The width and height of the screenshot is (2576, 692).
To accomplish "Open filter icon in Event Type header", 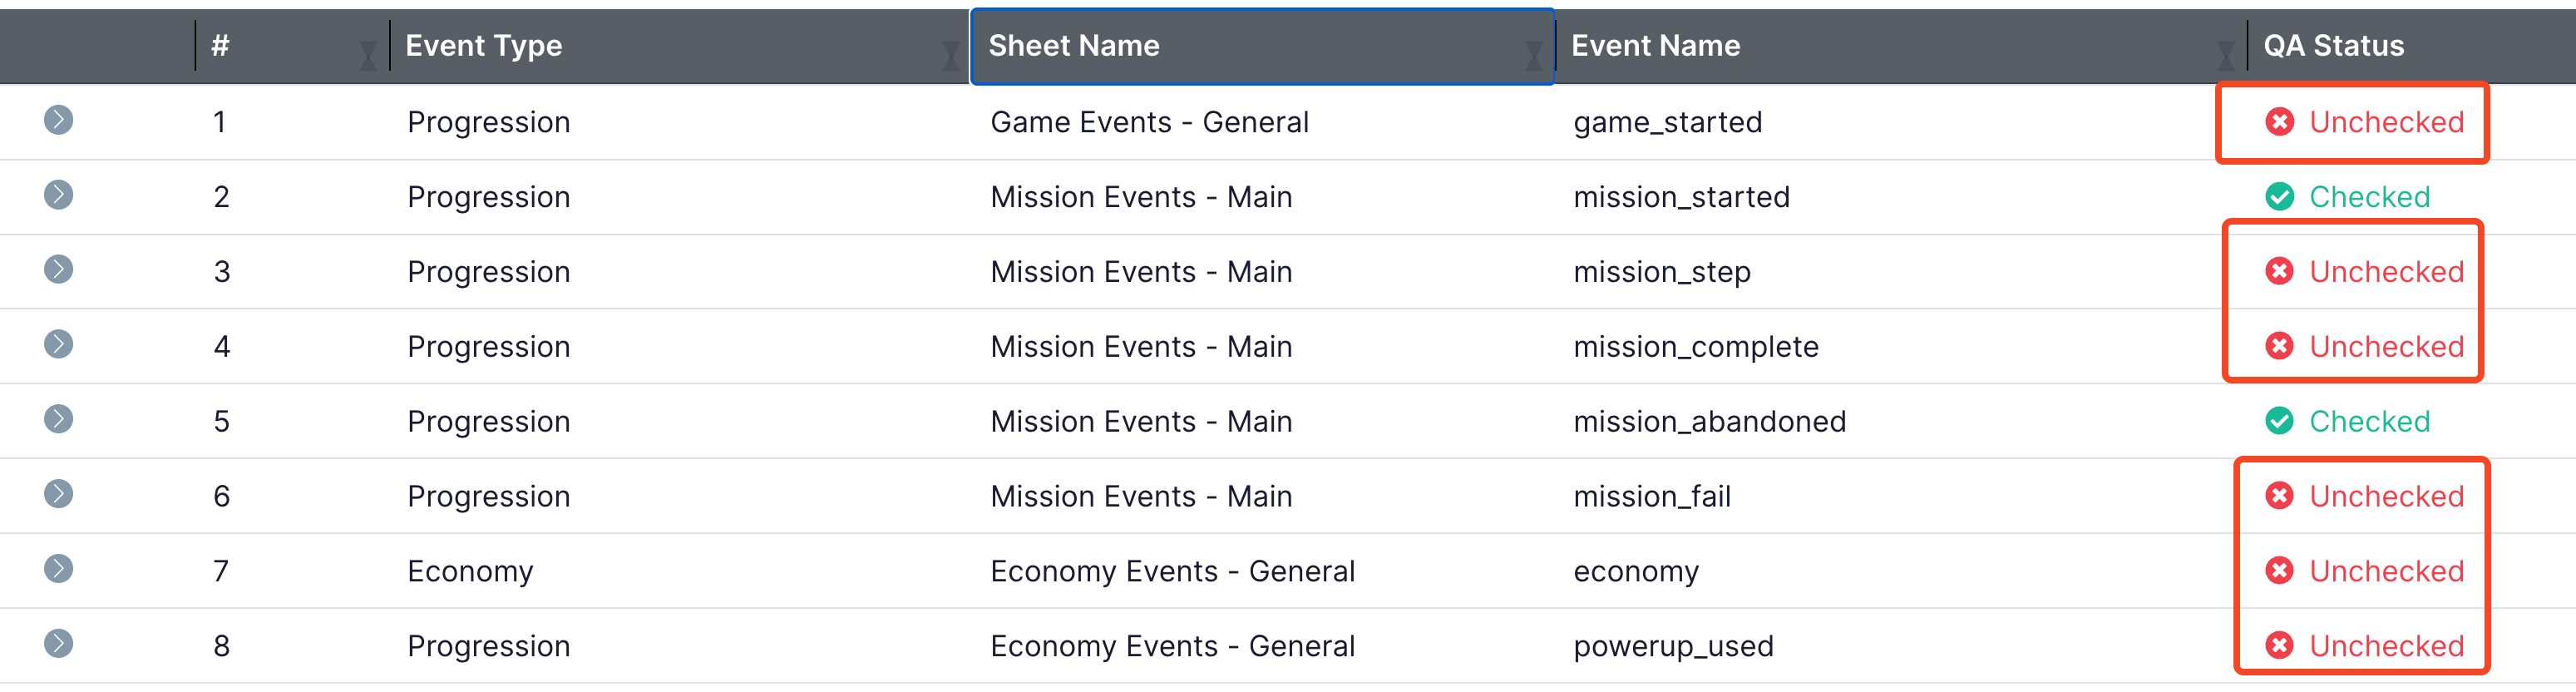I will (x=951, y=56).
